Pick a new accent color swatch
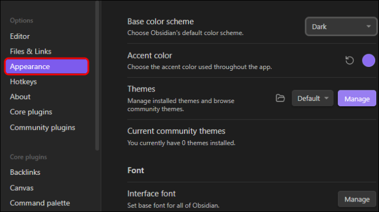379x212 pixels. 369,60
